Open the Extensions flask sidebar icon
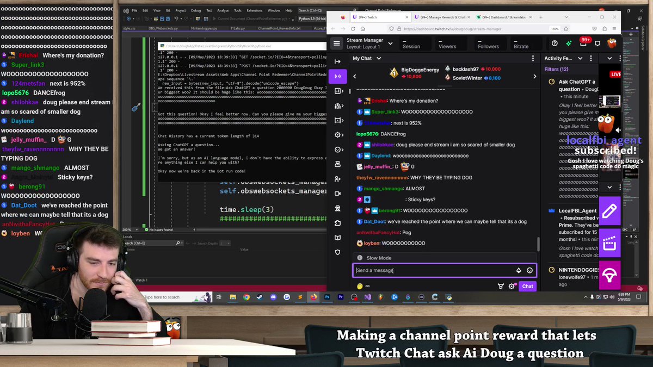The height and width of the screenshot is (367, 653). coord(337,164)
